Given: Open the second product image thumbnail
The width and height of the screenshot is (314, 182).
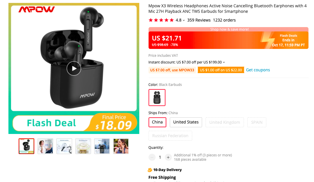Looking at the screenshot, I should pos(45,146).
